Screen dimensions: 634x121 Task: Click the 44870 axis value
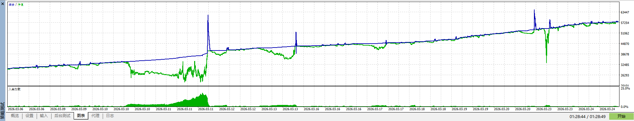coord(625,44)
